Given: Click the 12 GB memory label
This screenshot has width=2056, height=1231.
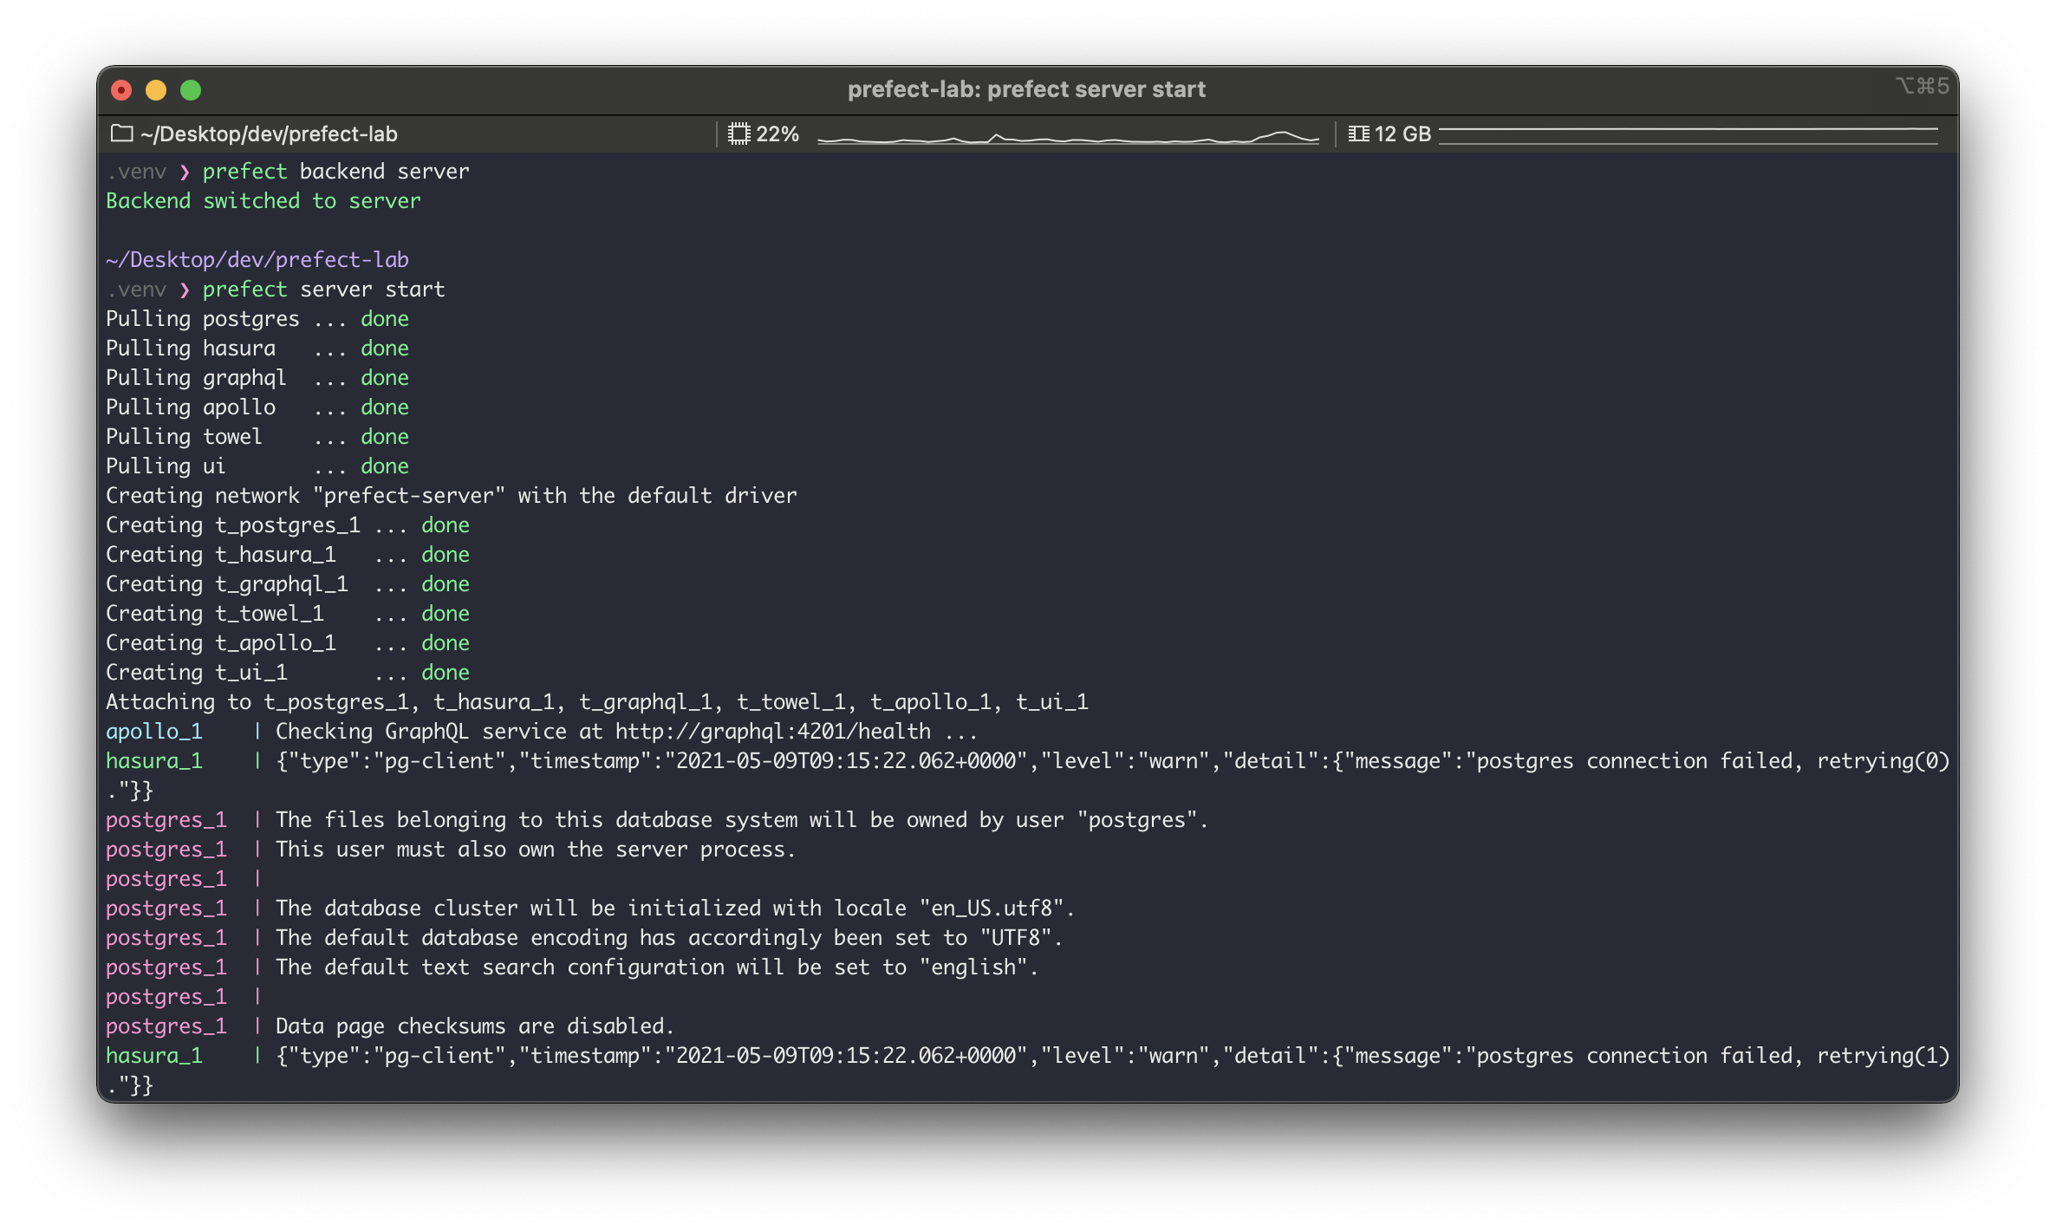Looking at the screenshot, I should coord(1402,134).
